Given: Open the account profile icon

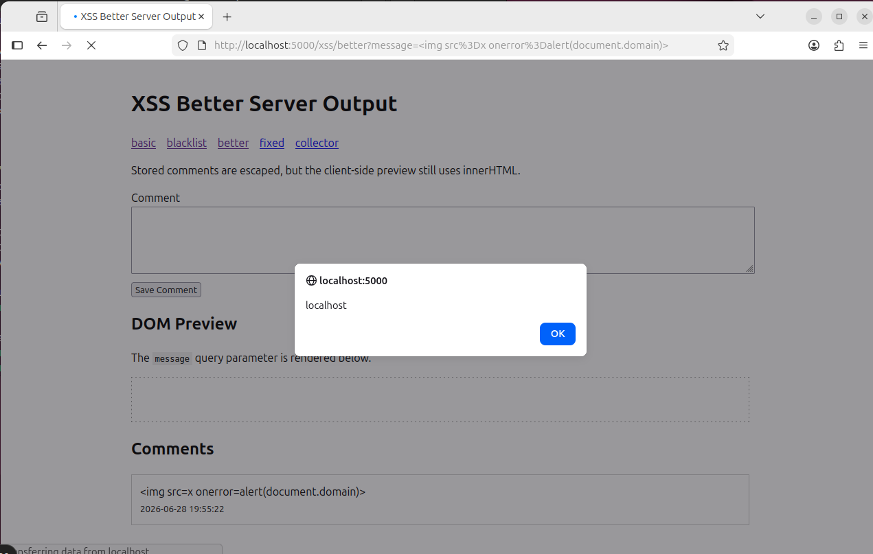Looking at the screenshot, I should pyautogui.click(x=814, y=45).
